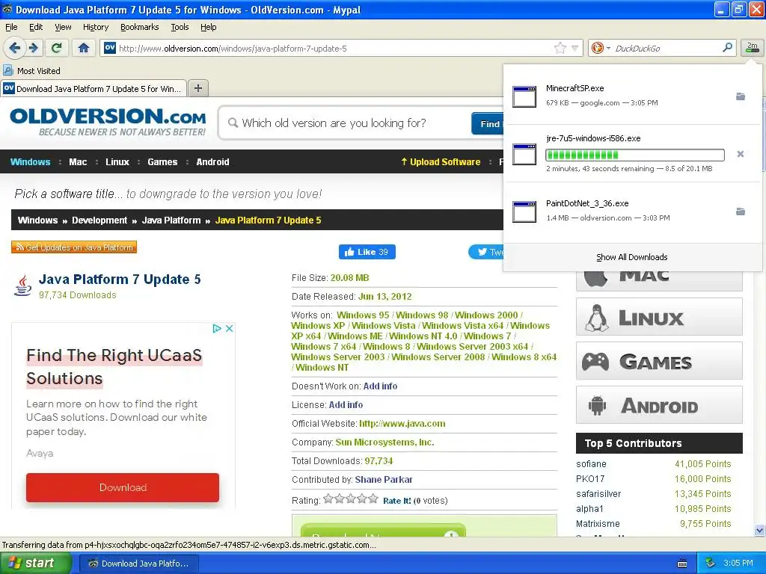This screenshot has width=766, height=574.
Task: Click the Linux penguin sidebar button
Action: (659, 317)
